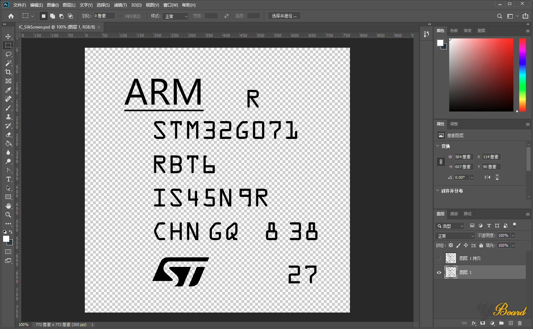Toggle lock position icon
The width and height of the screenshot is (533, 329).
pos(466,245)
